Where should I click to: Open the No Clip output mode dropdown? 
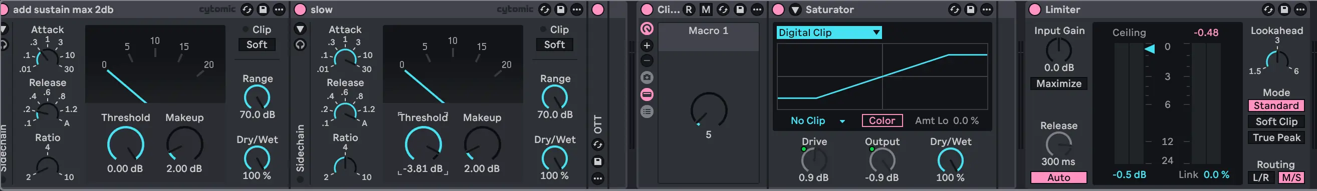click(817, 120)
